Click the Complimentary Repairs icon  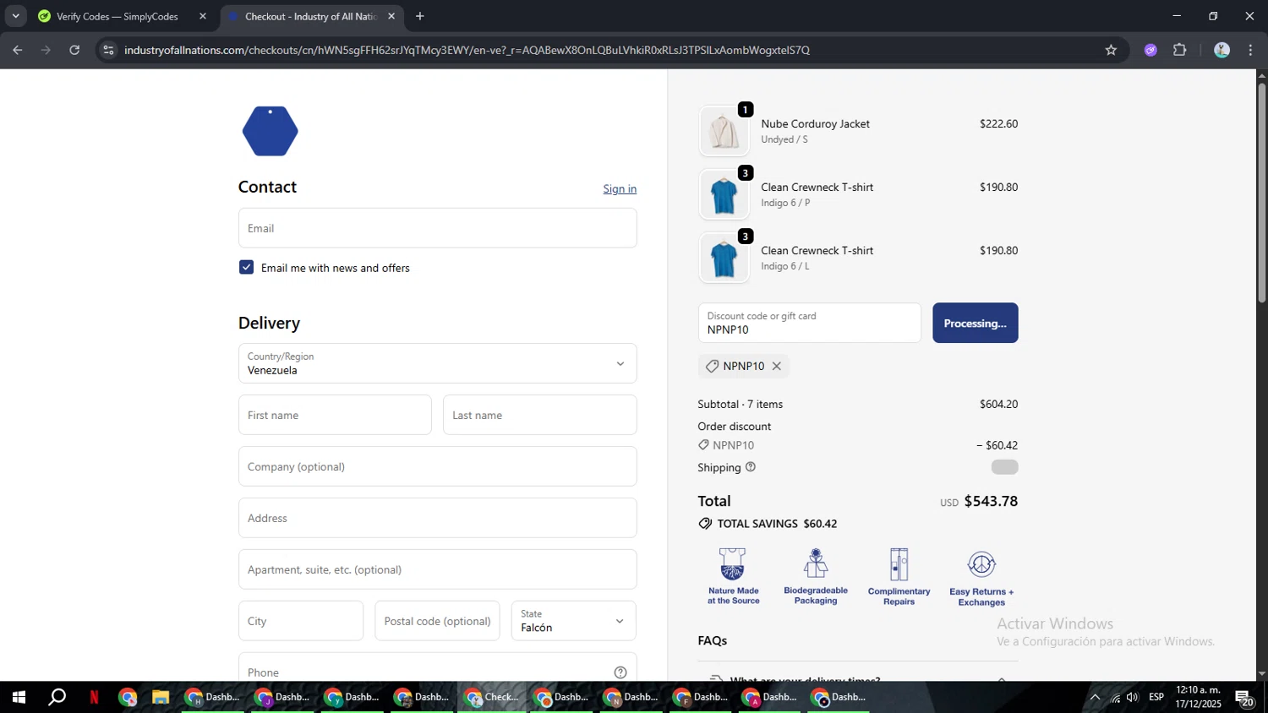899,576
